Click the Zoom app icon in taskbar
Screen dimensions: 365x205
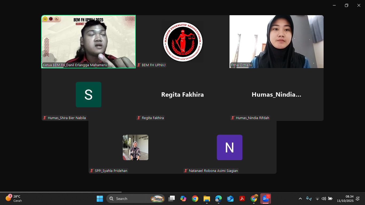click(265, 199)
